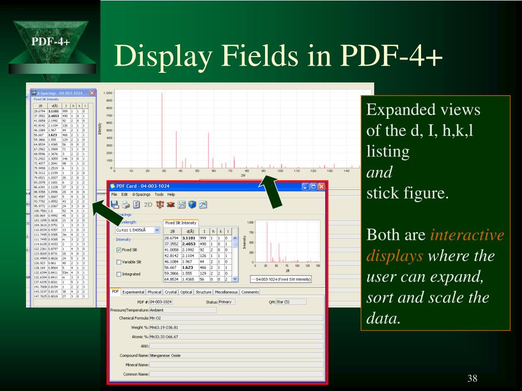Image resolution: width=522 pixels, height=391 pixels.
Task: Switch to the Optical tab
Action: (x=186, y=292)
